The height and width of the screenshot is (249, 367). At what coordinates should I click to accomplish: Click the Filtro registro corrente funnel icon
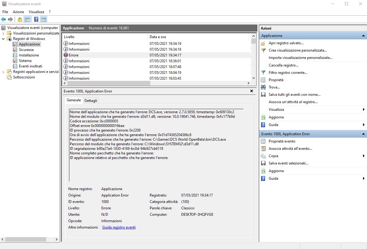[263, 73]
